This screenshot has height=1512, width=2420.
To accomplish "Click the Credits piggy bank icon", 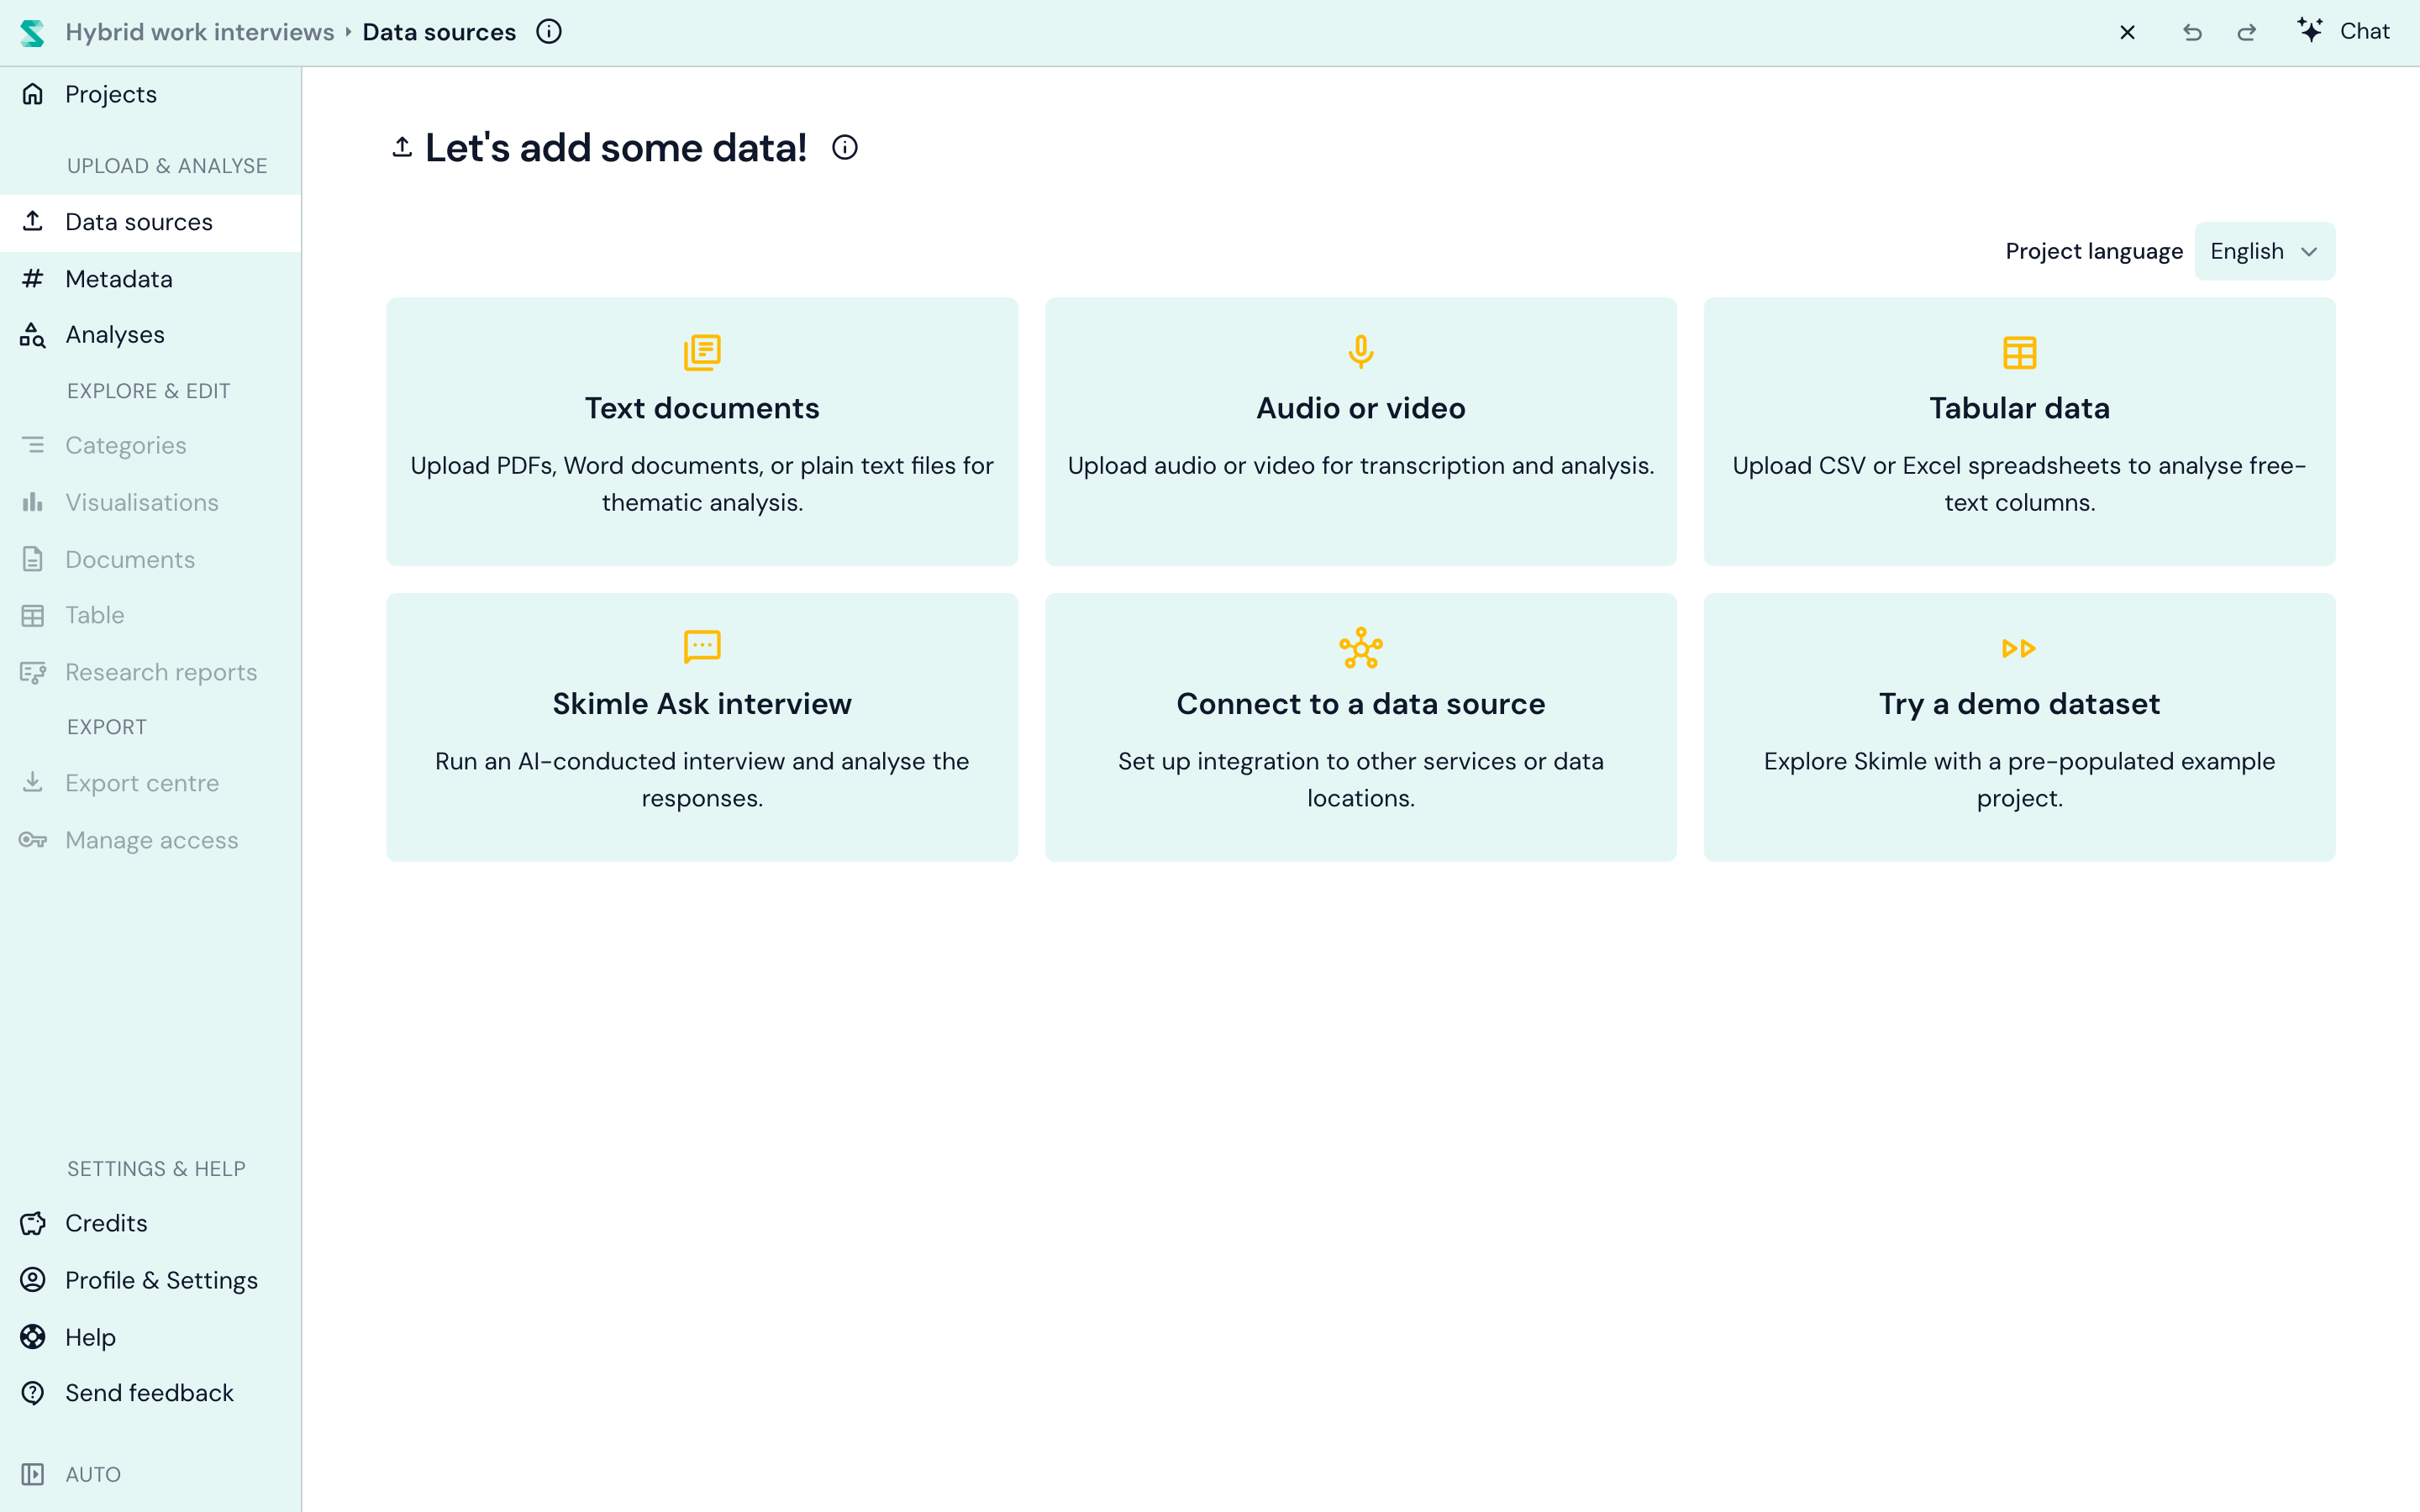I will (x=33, y=1223).
